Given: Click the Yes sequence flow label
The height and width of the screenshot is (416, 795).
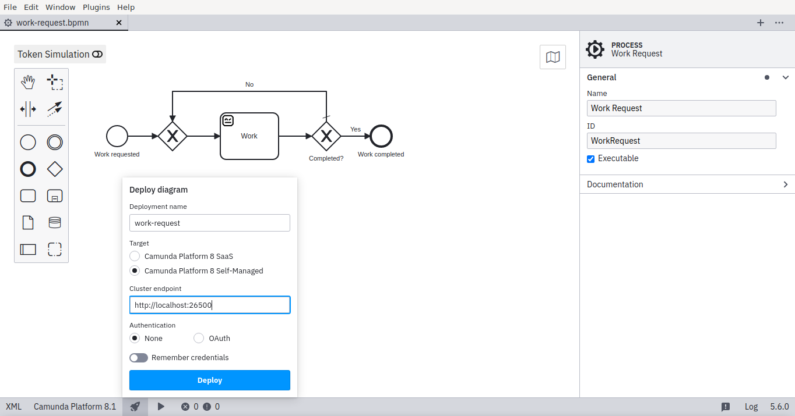Looking at the screenshot, I should click(356, 129).
